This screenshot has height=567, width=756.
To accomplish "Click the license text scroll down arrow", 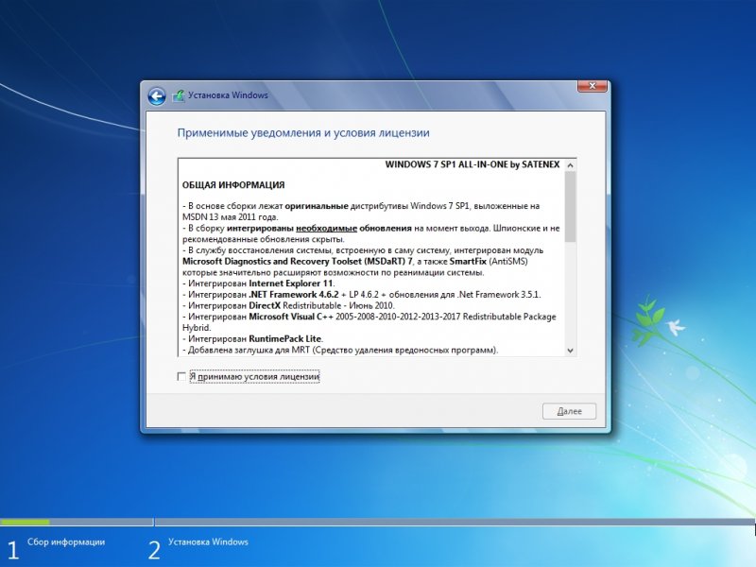I will click(x=571, y=351).
